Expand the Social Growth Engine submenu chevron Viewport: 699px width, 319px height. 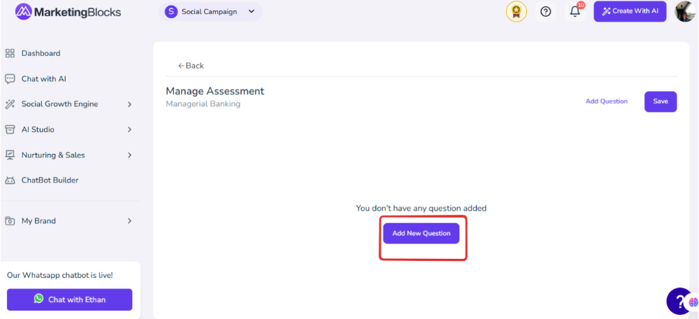[x=130, y=104]
